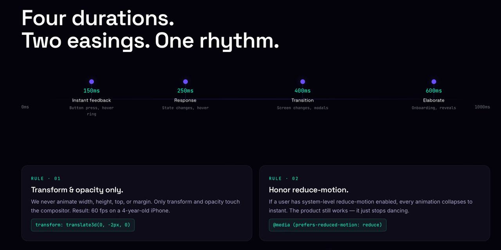Viewport: 501px width, 250px height.
Task: Click the green 250ms duration value
Action: click(186, 91)
